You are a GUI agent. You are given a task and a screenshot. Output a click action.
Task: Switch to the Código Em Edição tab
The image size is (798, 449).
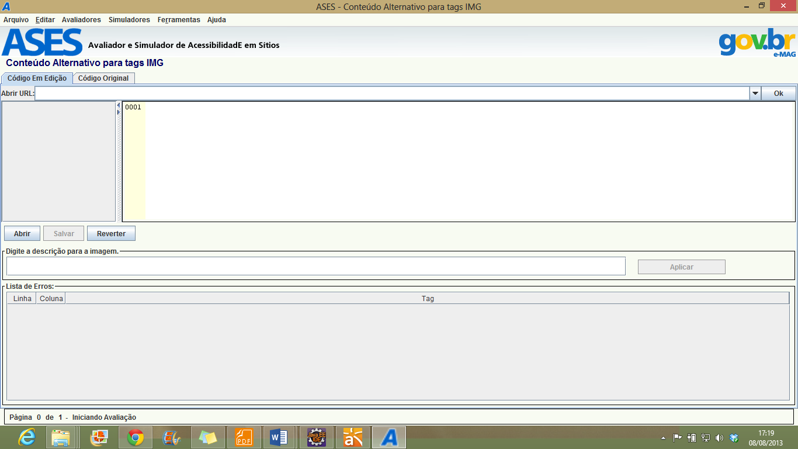[37, 78]
